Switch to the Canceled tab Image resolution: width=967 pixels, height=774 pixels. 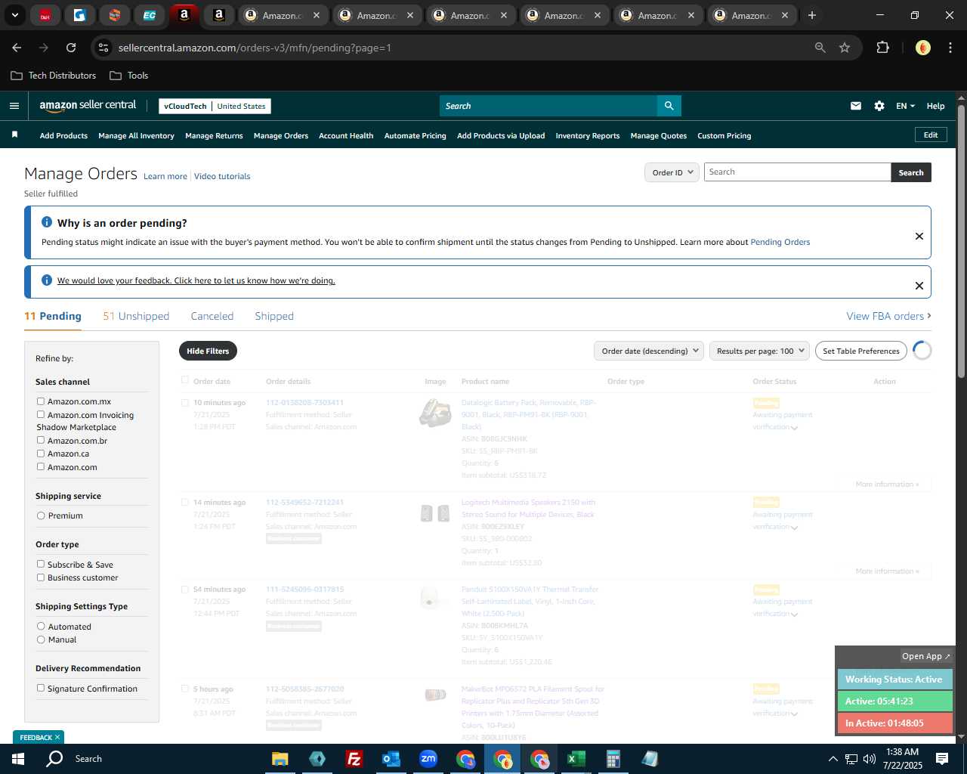pos(212,316)
